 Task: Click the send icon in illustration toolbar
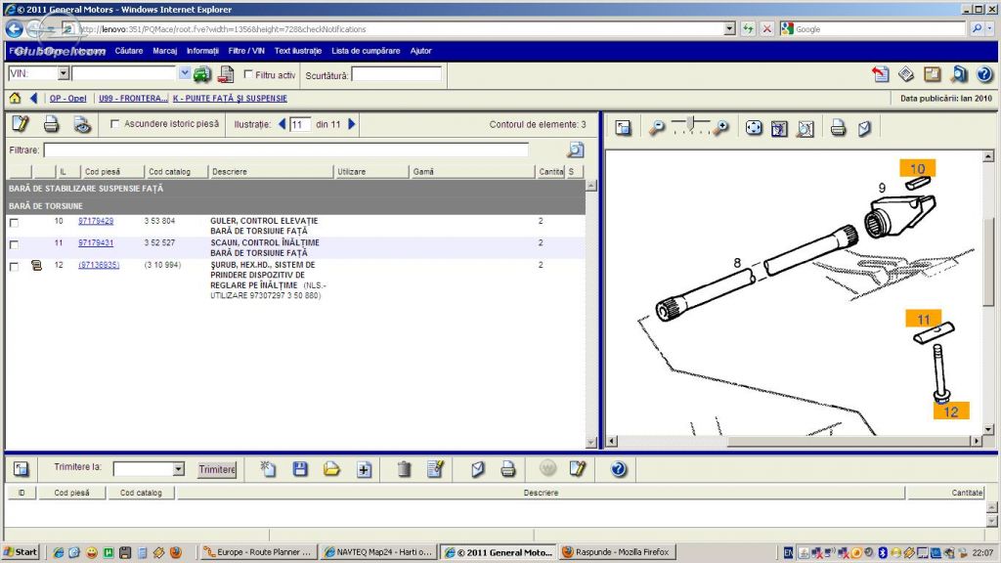pos(864,128)
